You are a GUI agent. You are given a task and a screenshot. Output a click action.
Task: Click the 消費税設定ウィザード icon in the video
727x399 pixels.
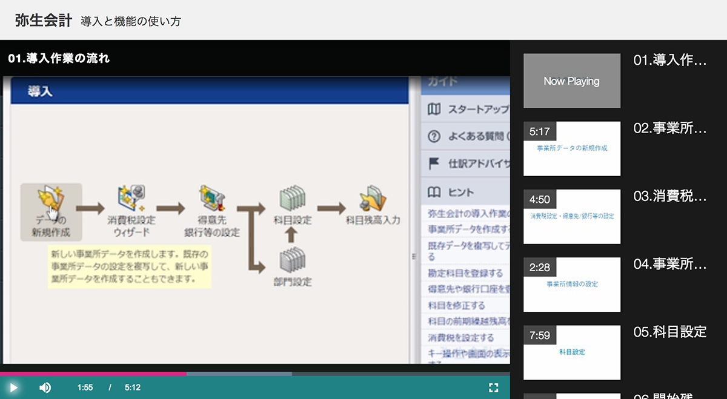131,199
